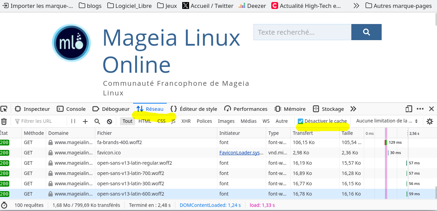Open the Deezer bookmark
Image resolution: width=437 pixels, height=211 pixels.
(252, 5)
